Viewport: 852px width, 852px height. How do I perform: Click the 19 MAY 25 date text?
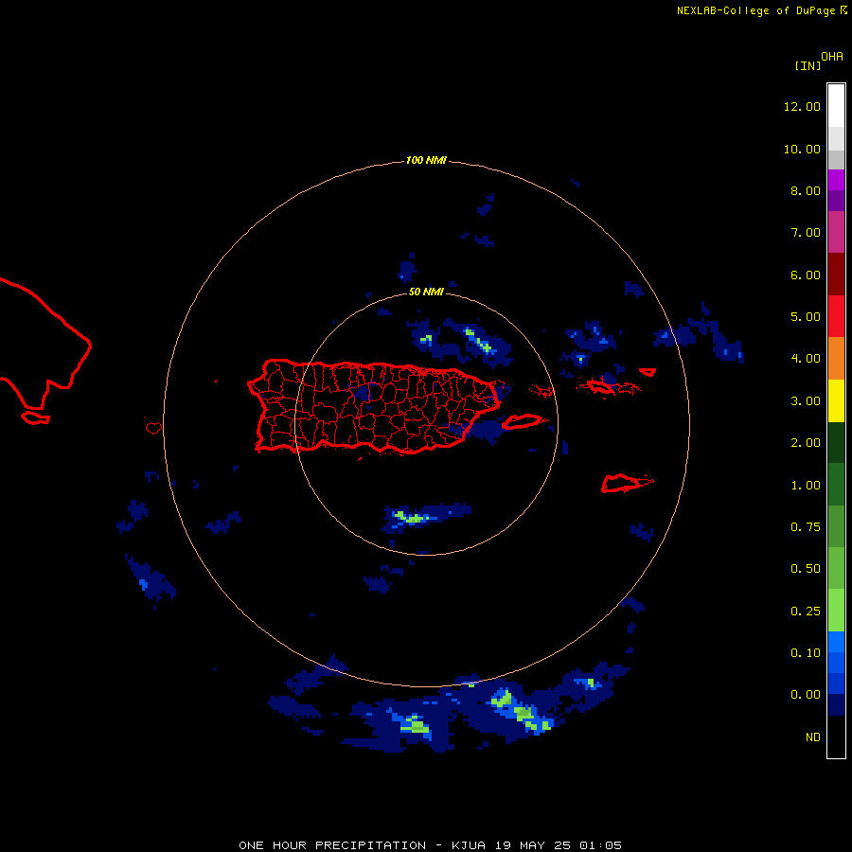point(533,845)
